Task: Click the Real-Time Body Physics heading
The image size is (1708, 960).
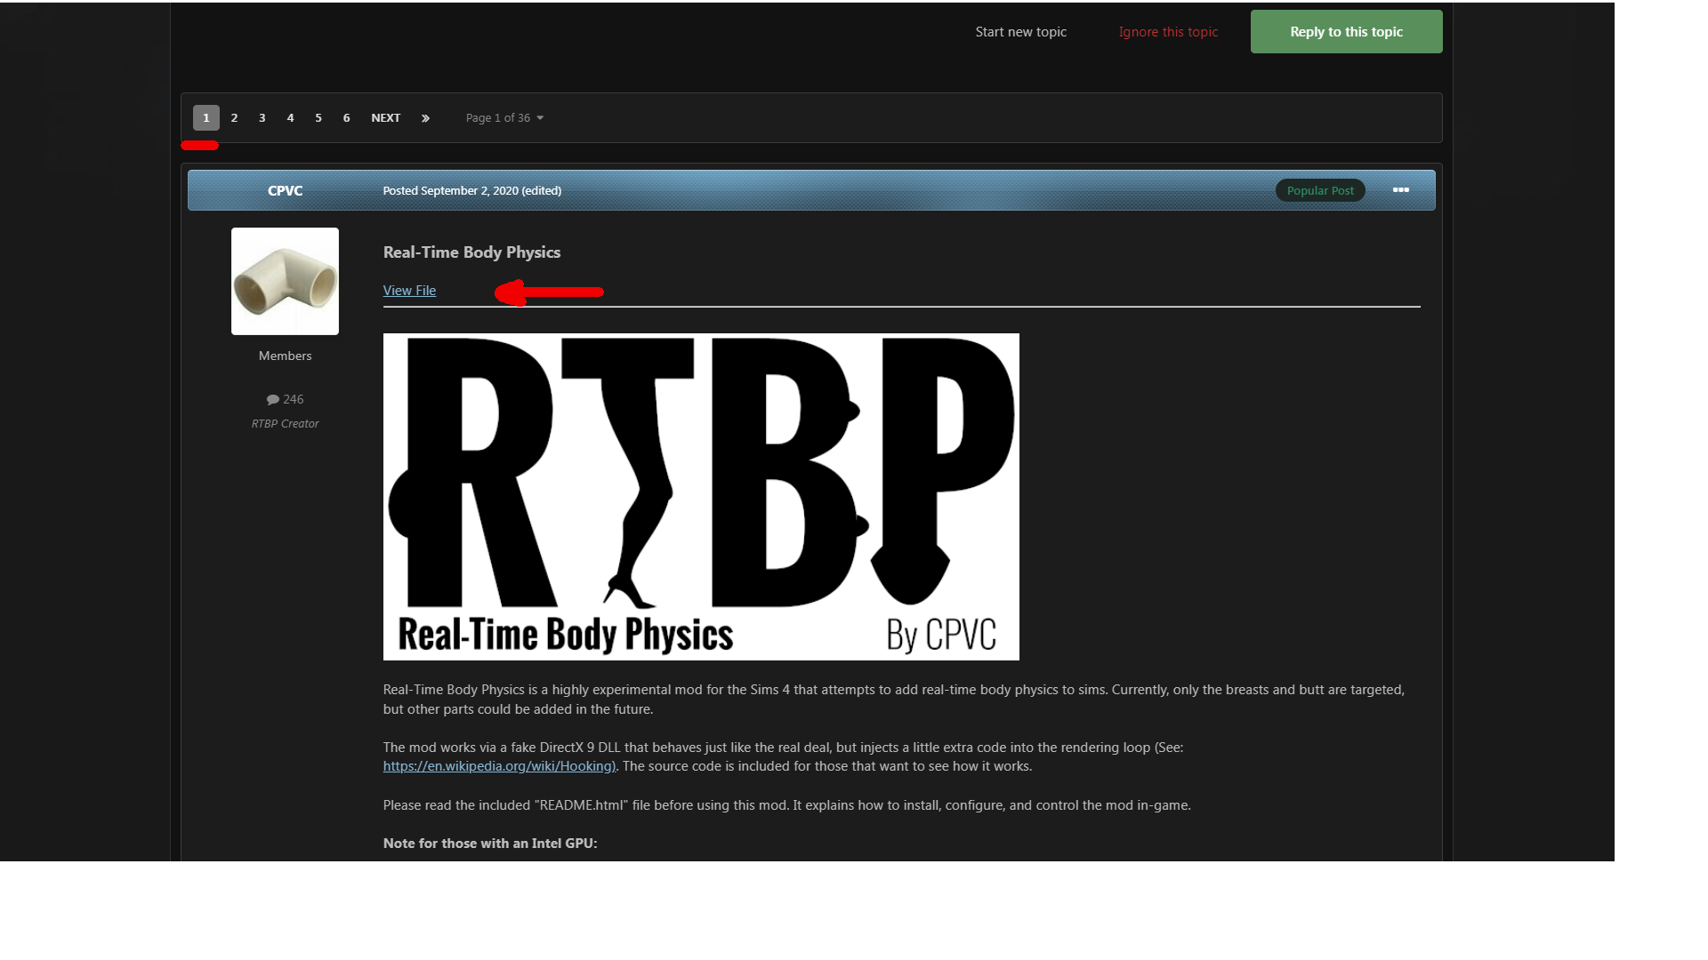Action: 471,252
